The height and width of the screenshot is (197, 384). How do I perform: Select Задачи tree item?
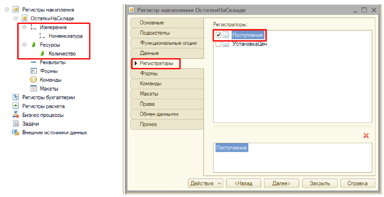30,124
